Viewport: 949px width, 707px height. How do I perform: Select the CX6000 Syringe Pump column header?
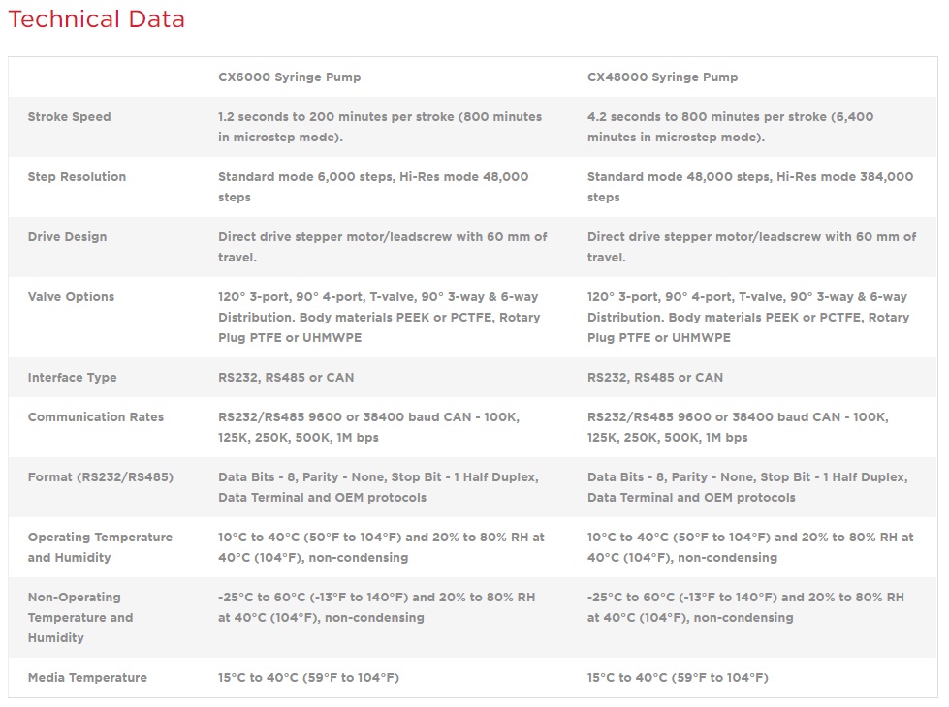[x=289, y=77]
